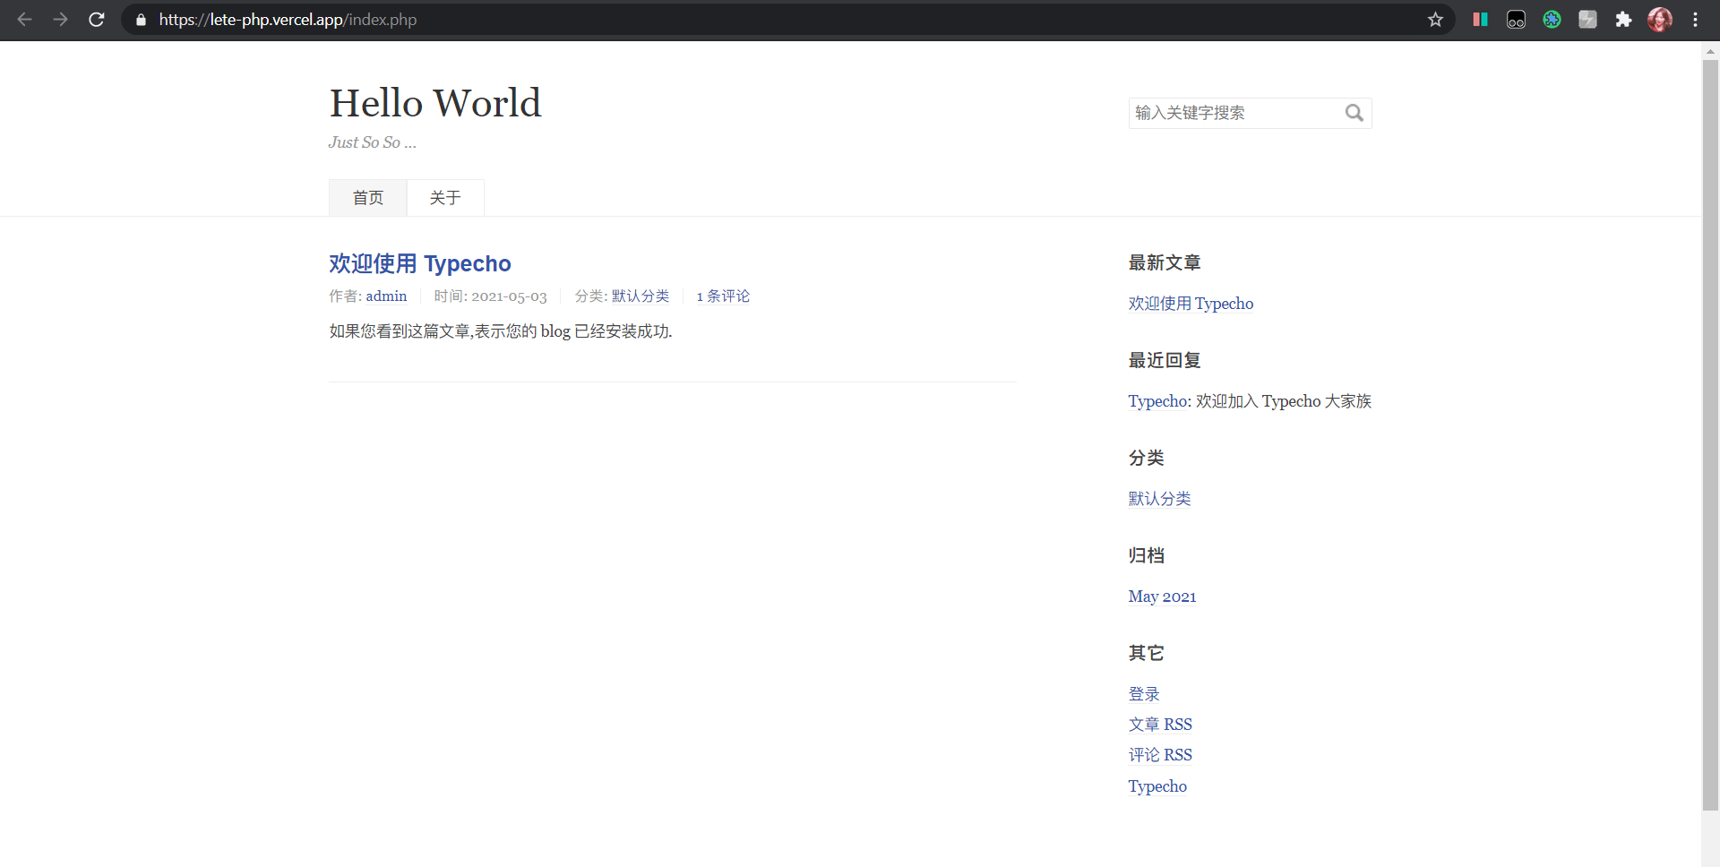Click the search magnifier icon
1720x867 pixels.
tap(1354, 113)
